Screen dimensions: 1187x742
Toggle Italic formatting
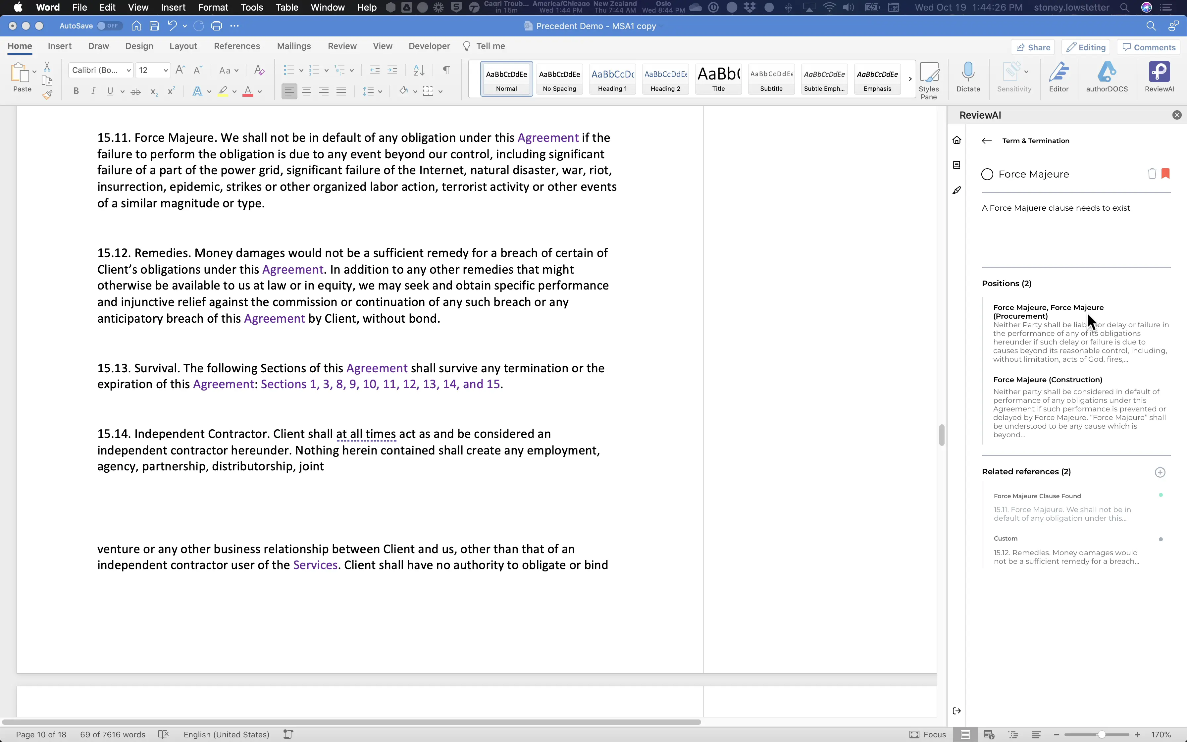(x=93, y=91)
